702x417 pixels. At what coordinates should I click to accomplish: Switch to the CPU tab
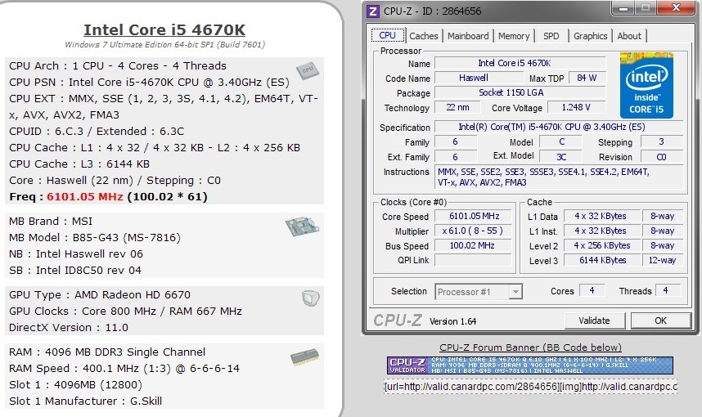[388, 36]
